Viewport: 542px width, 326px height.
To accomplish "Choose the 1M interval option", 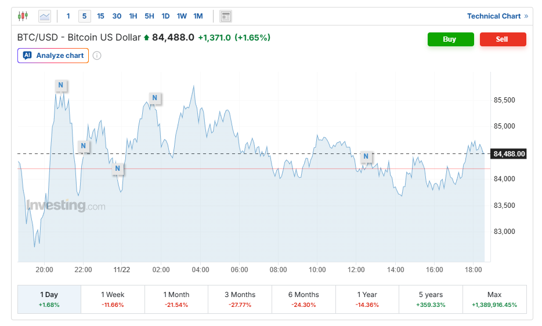I will pos(198,16).
